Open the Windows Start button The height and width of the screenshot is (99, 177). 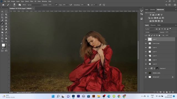pyautogui.click(x=53, y=96)
